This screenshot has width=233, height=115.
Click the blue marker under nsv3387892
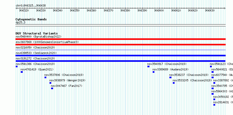click(x=214, y=83)
